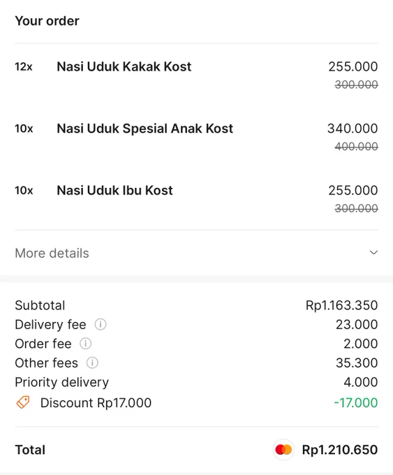Tap the 10x quantity of Ibu Kost

pos(24,191)
